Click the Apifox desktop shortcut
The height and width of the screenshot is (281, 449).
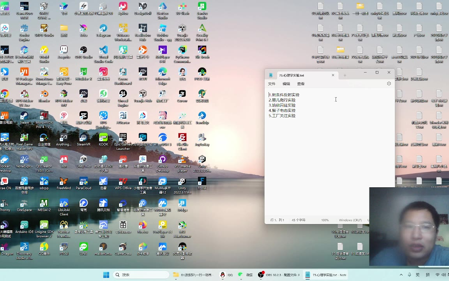123,9
